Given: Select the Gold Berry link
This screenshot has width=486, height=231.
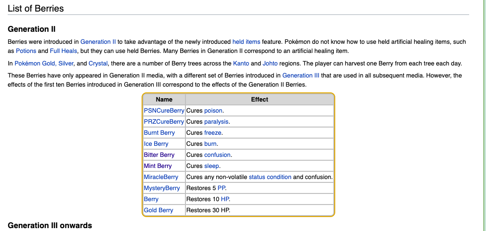Looking at the screenshot, I should 158,210.
